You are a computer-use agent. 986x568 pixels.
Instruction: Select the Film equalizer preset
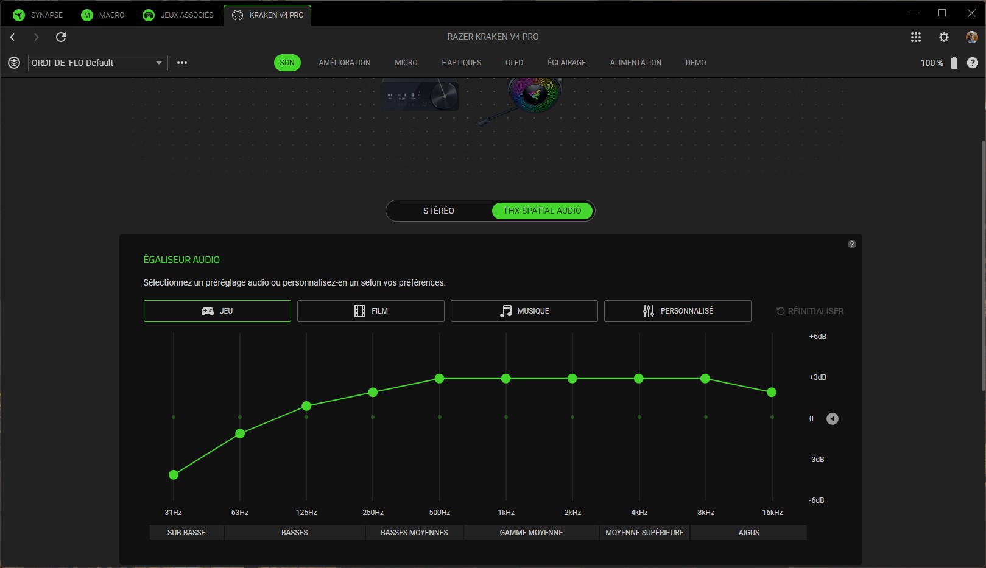pos(371,311)
